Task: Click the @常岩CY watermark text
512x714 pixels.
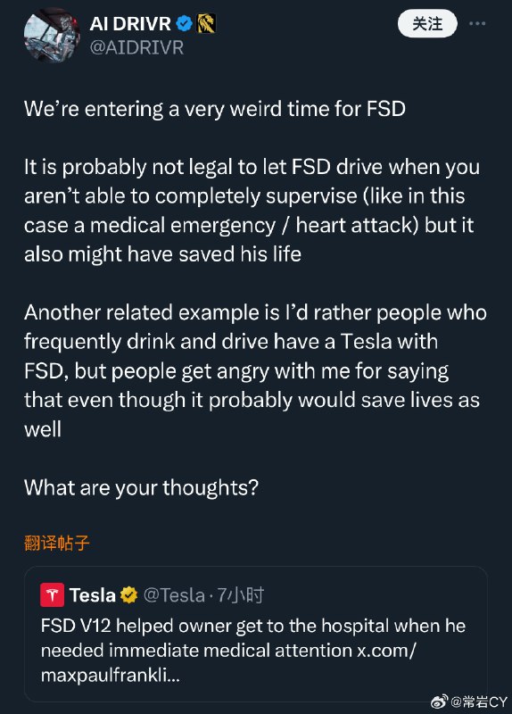Action: [479, 702]
